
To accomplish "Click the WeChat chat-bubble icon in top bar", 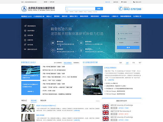I will click(x=134, y=2).
